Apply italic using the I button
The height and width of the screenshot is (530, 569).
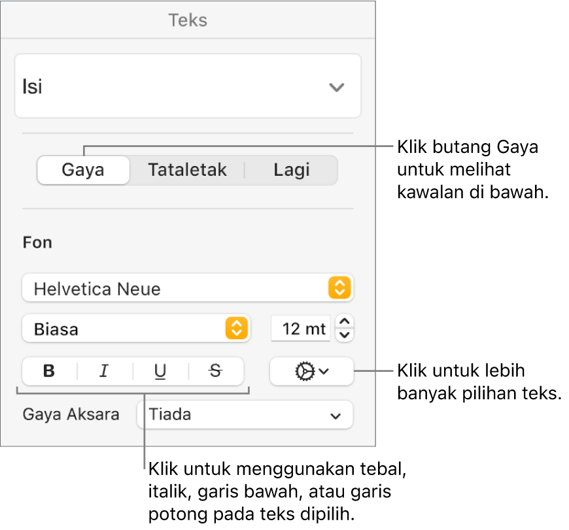104,371
